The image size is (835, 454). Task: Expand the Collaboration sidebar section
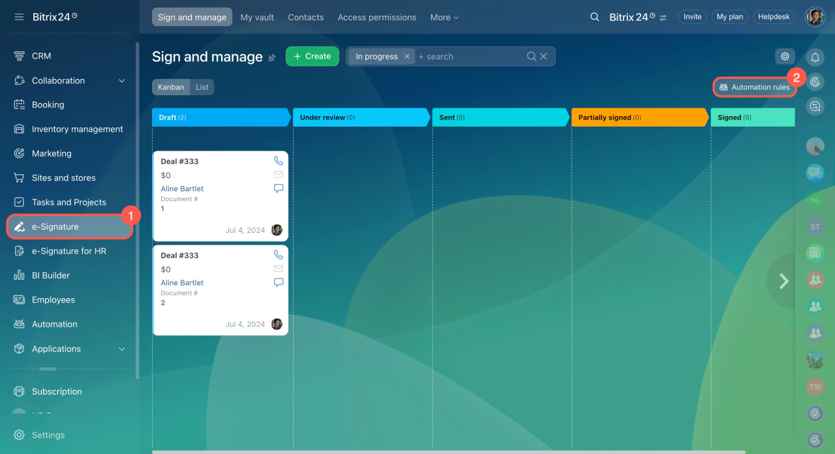click(121, 81)
